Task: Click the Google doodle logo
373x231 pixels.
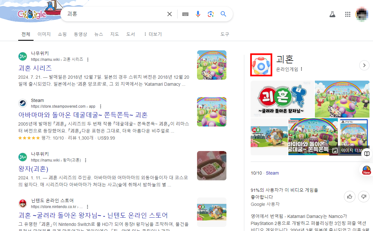Action: coord(32,14)
